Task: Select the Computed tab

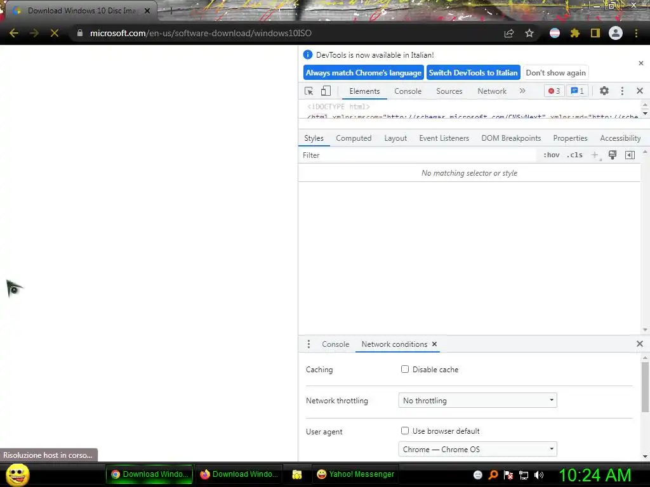Action: tap(354, 138)
